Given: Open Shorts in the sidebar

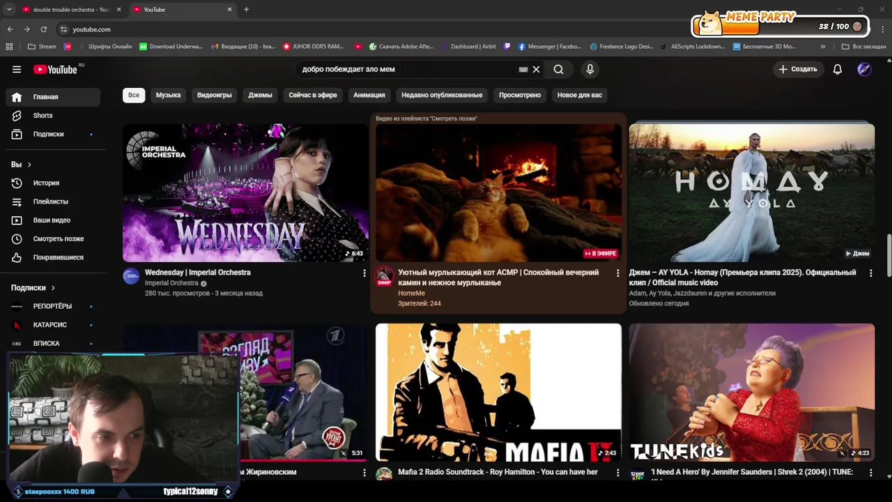Looking at the screenshot, I should (53, 115).
